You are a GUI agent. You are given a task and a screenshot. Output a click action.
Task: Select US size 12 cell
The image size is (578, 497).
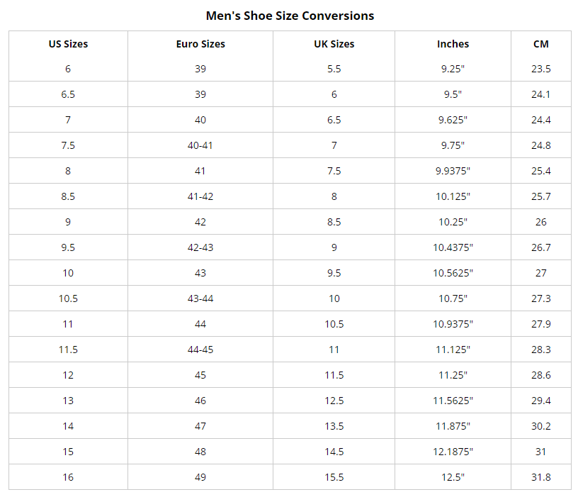click(x=68, y=375)
